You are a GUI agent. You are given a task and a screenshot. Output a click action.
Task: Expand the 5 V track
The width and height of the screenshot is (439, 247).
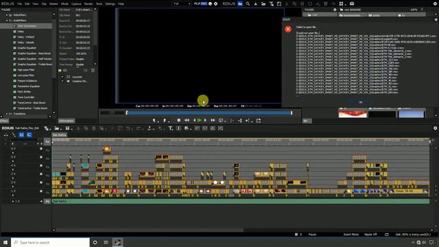click(x=13, y=161)
